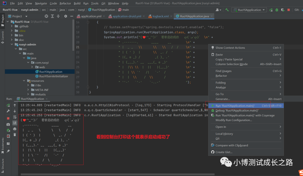Open the Navigate menu
Screen dimensions: 303x176
[41, 3]
